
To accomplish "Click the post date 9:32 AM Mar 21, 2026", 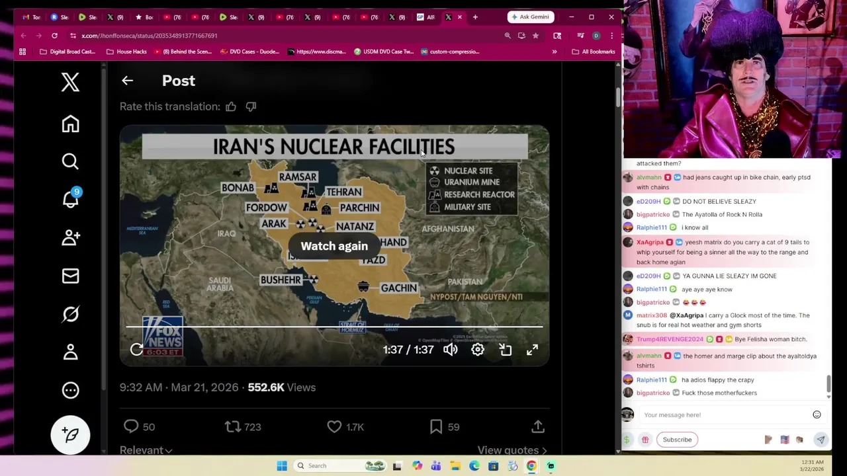I will click(179, 387).
